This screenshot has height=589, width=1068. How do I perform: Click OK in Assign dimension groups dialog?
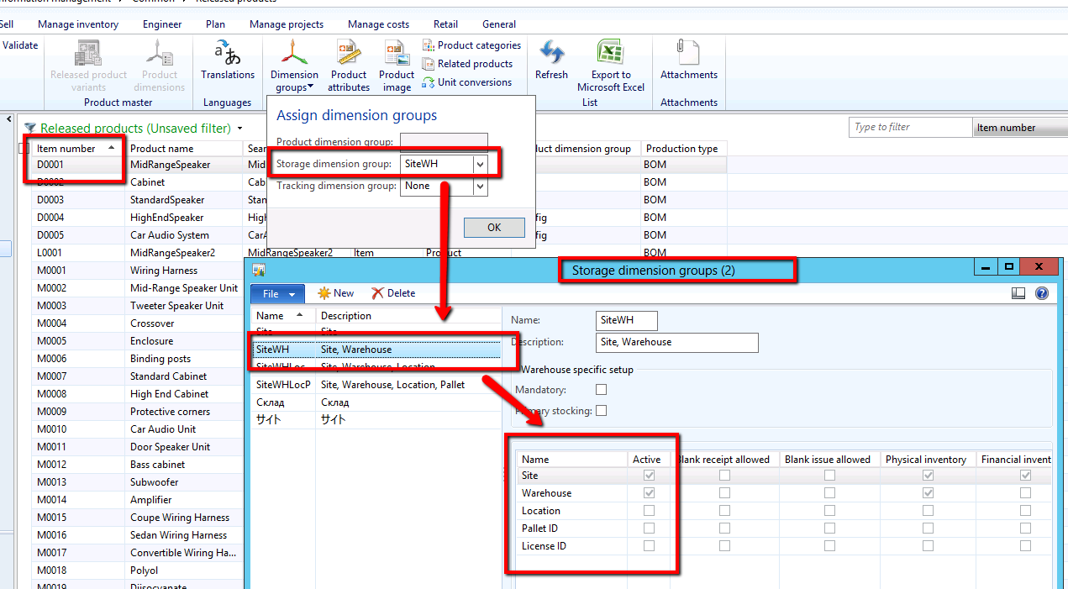pyautogui.click(x=494, y=227)
